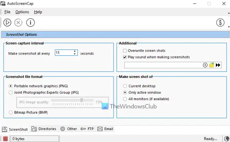230x142 pixels.
Task: Open the info icon in the toolbar
Action: (31, 23)
